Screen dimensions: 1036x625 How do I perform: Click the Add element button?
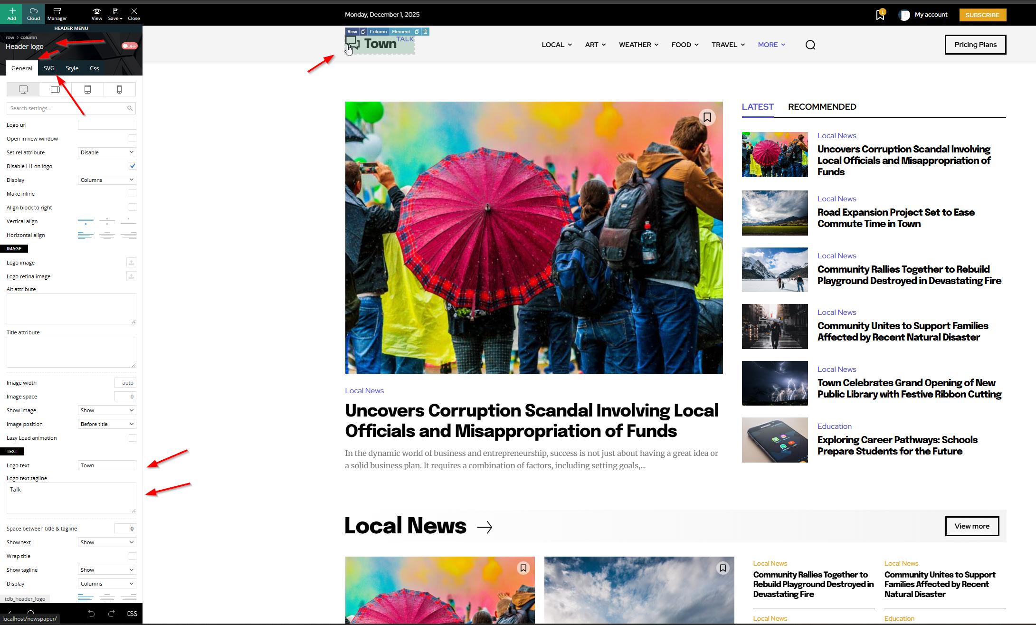click(x=11, y=13)
